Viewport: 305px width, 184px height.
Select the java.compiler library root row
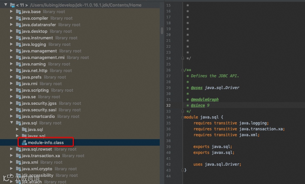[80, 18]
